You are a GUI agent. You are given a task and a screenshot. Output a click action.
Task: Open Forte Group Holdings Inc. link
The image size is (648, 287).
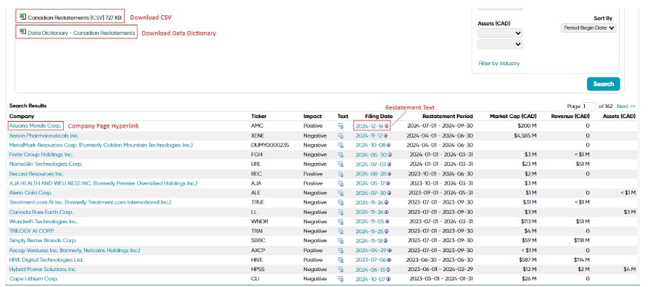click(41, 154)
